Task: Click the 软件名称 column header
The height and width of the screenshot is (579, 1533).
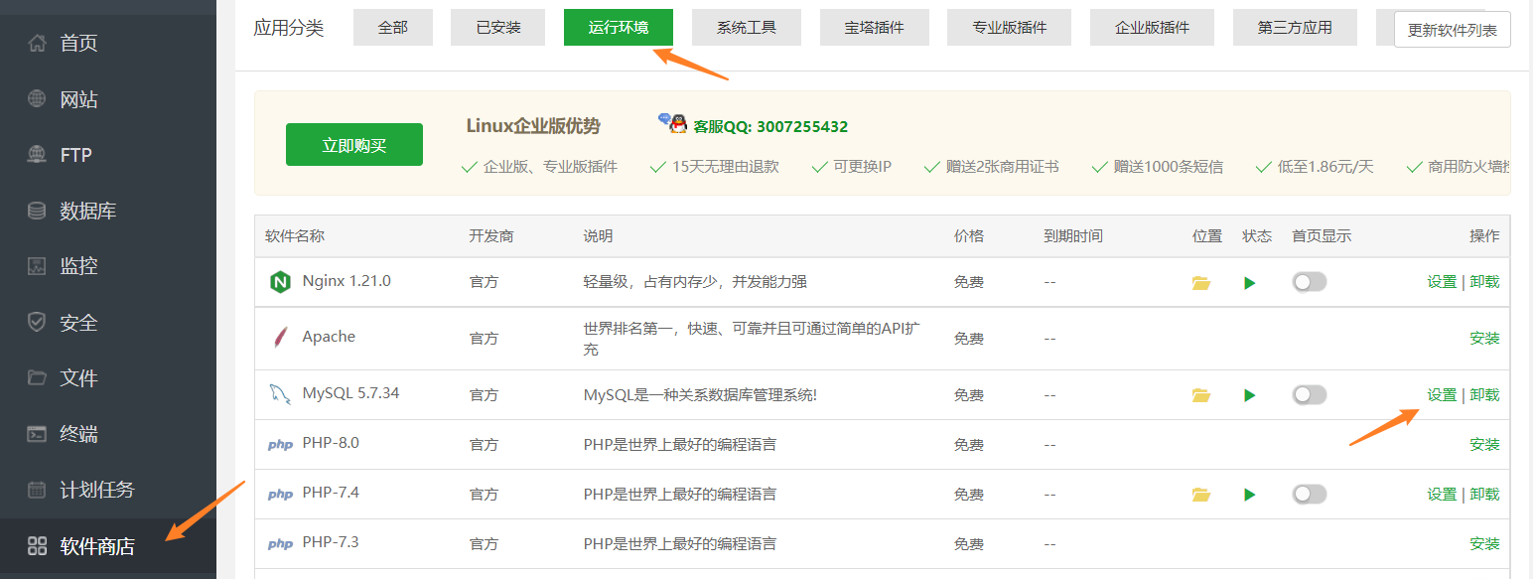Action: 295,235
